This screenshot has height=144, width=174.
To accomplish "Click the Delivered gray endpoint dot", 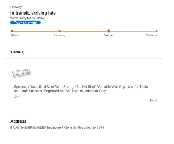I will 157,31.
